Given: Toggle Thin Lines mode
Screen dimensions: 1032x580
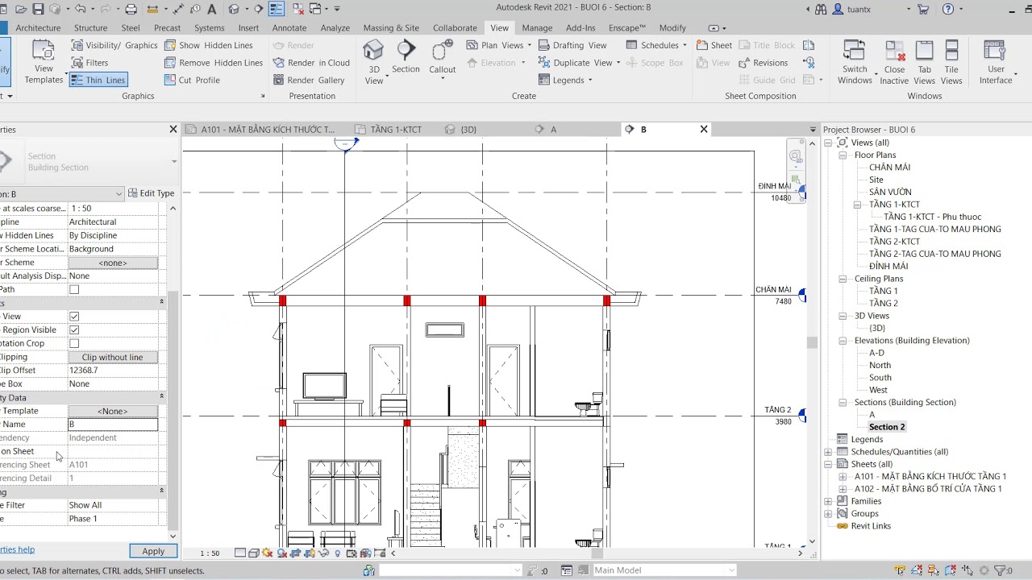Looking at the screenshot, I should click(x=98, y=80).
